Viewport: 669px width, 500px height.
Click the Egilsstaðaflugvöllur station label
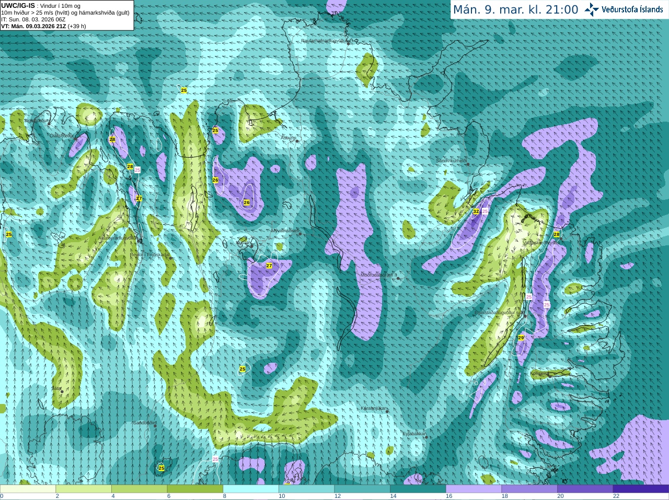click(x=499, y=312)
